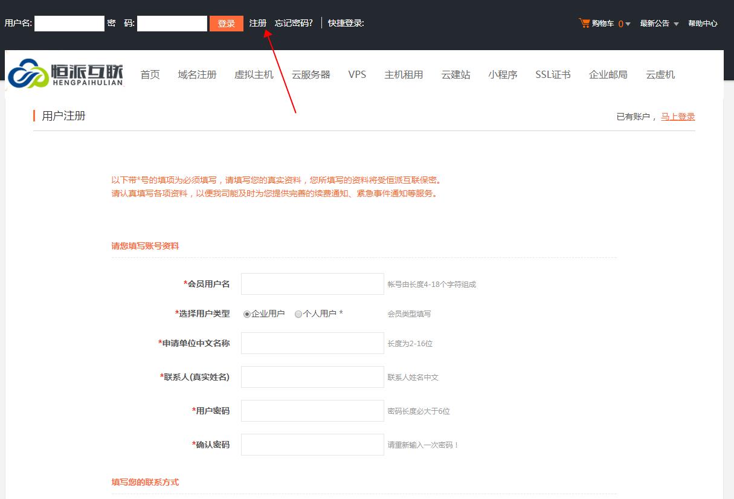Click the 会员用户名 input field
This screenshot has width=734, height=499.
point(312,283)
